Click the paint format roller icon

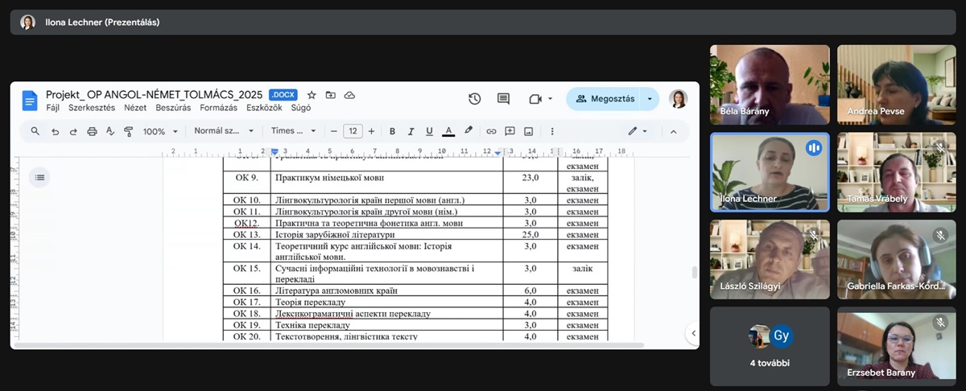click(128, 131)
